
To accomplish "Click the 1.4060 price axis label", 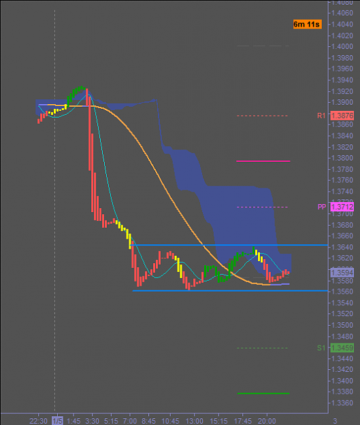I will point(342,13).
